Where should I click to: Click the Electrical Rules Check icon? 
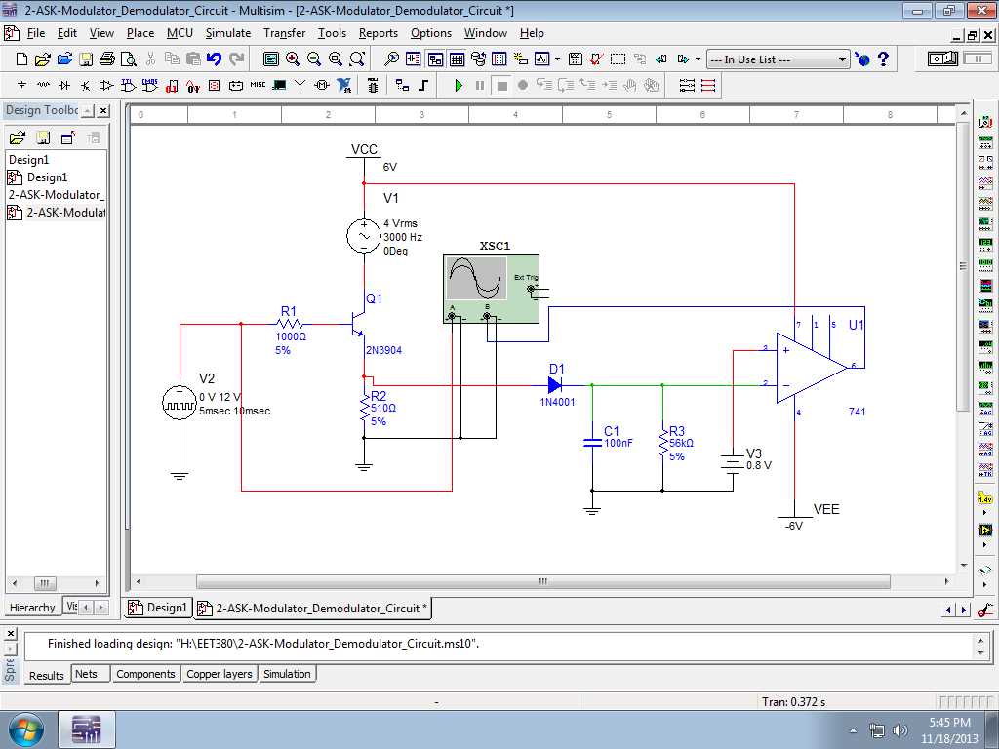pyautogui.click(x=596, y=59)
